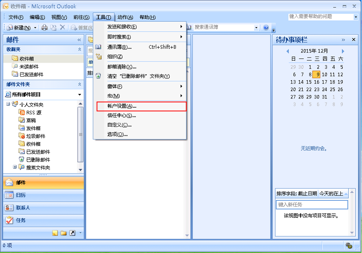Click the Folder List icon at navigation bottom
Image resolution: width=362 pixels, height=253 pixels.
click(x=64, y=233)
